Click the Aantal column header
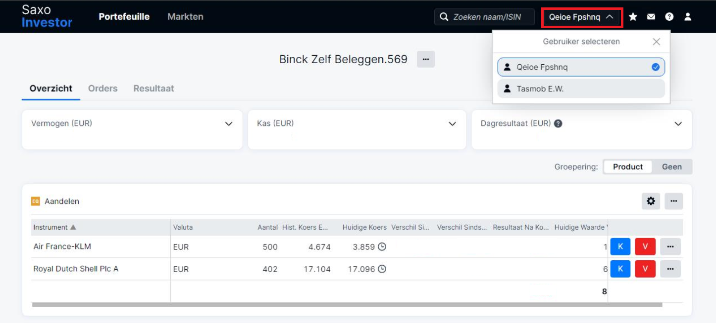The width and height of the screenshot is (716, 323). coord(268,227)
